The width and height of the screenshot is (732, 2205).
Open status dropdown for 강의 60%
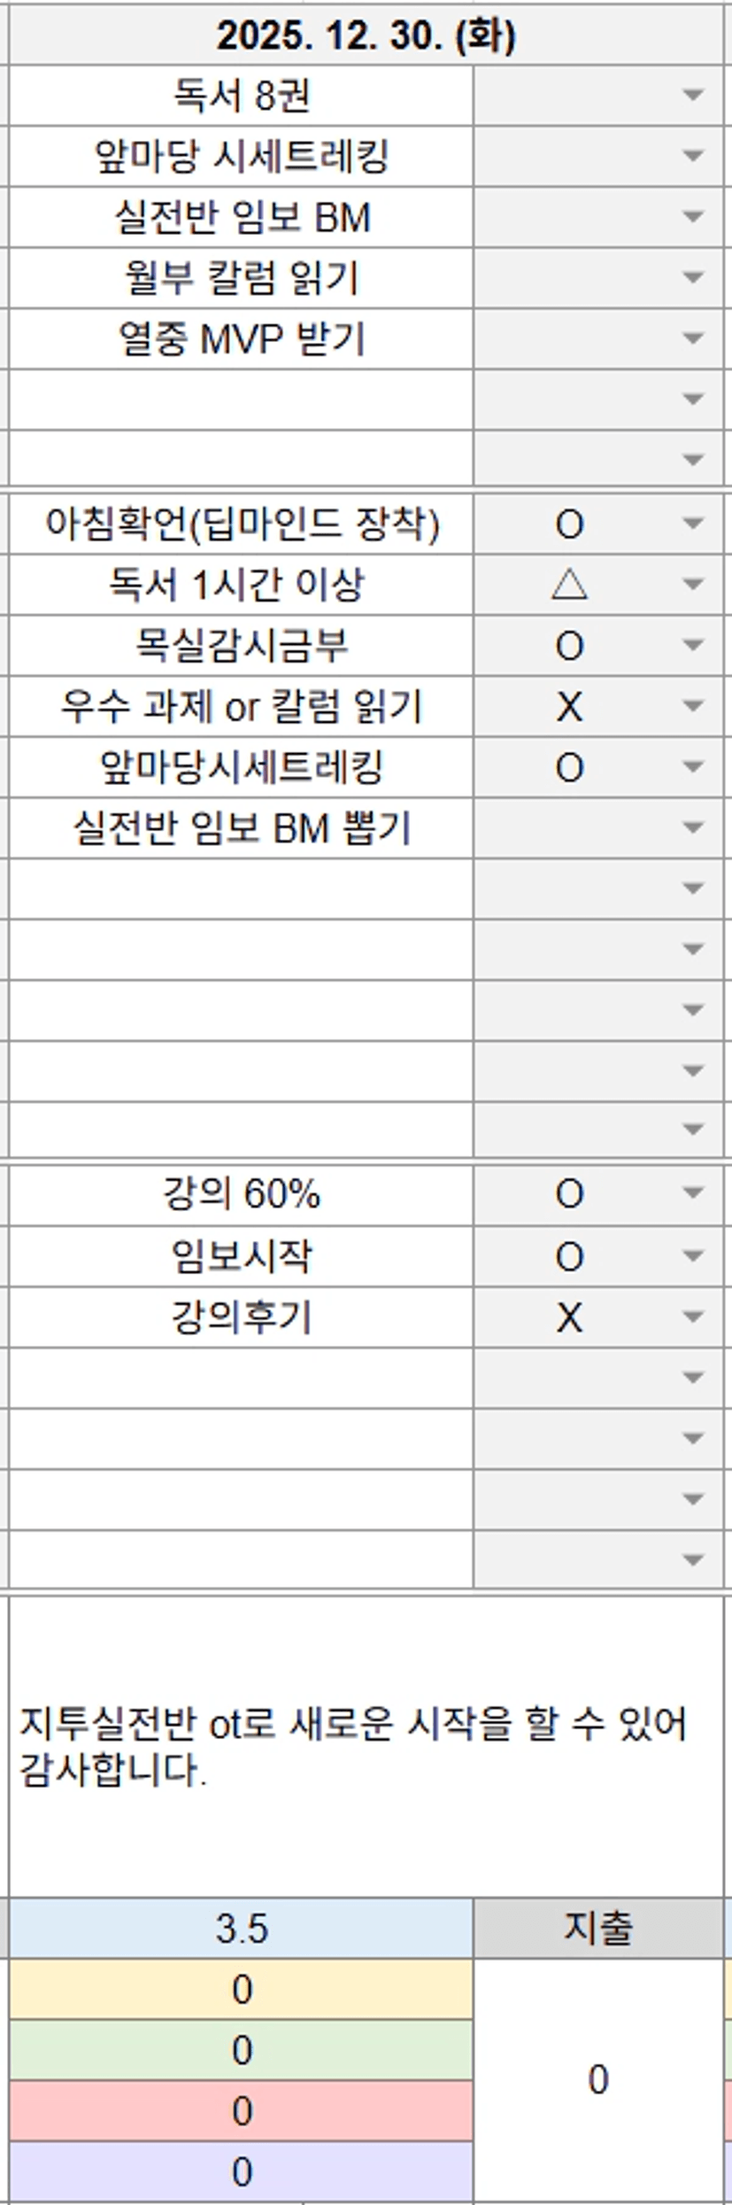tap(693, 1194)
